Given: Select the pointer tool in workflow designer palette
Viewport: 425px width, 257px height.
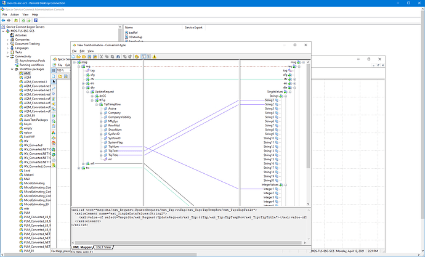Looking at the screenshot, I should coord(54,81).
